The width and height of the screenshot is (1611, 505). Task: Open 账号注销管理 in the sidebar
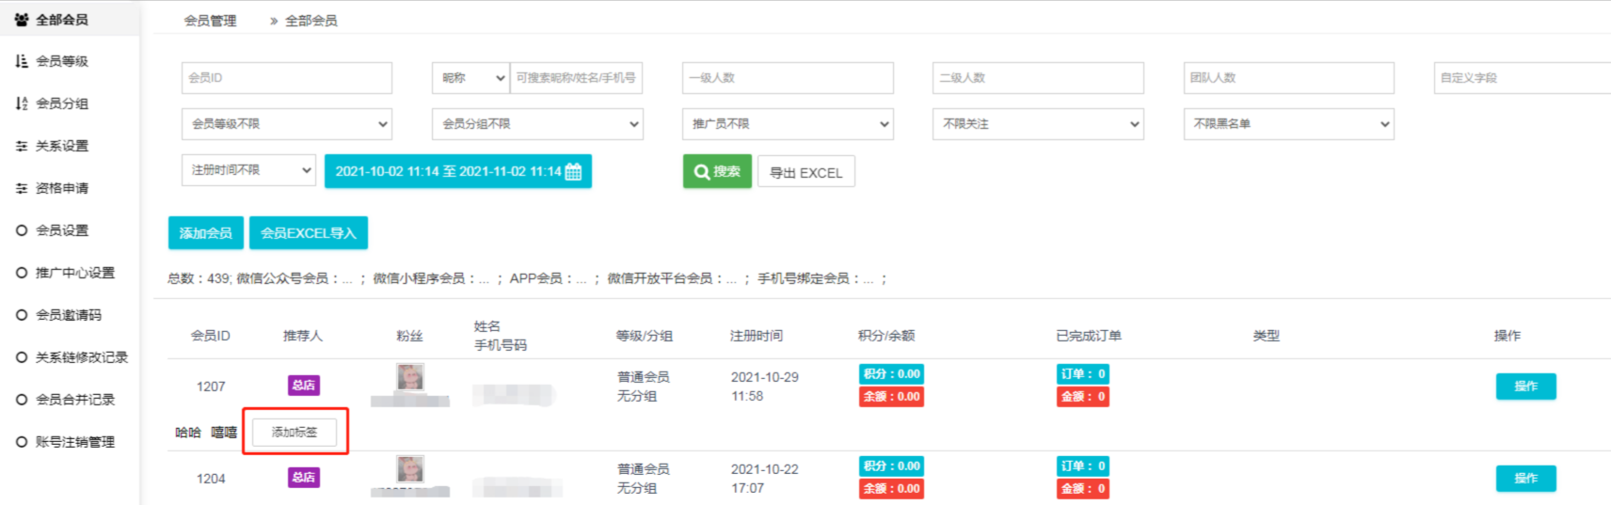[74, 442]
